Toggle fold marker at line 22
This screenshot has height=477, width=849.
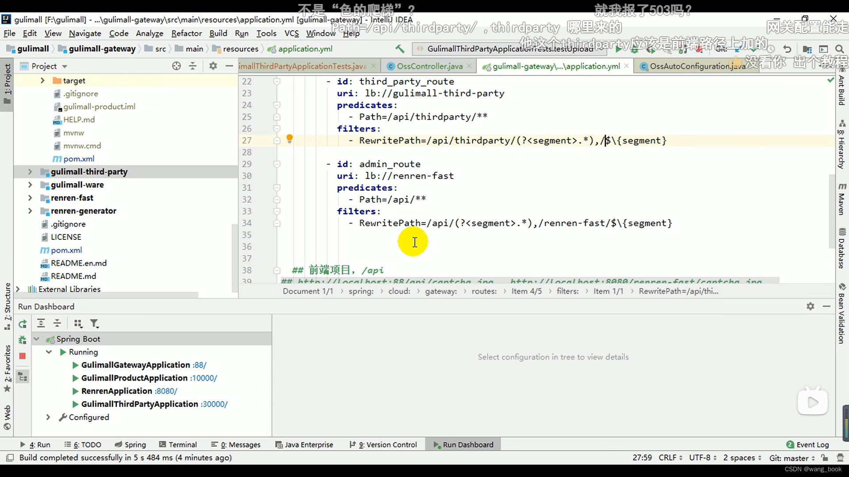(277, 82)
